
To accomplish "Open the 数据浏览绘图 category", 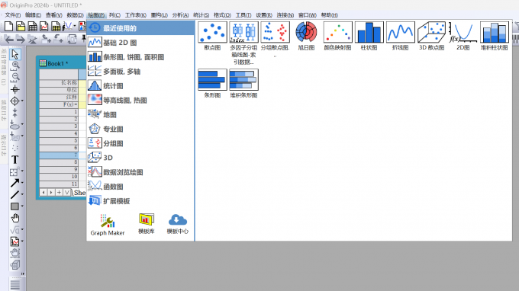I will [x=140, y=172].
